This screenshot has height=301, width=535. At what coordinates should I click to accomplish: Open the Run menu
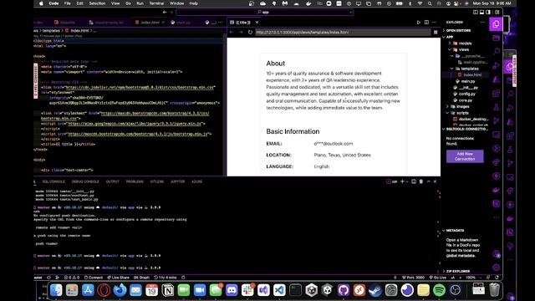click(x=140, y=3)
